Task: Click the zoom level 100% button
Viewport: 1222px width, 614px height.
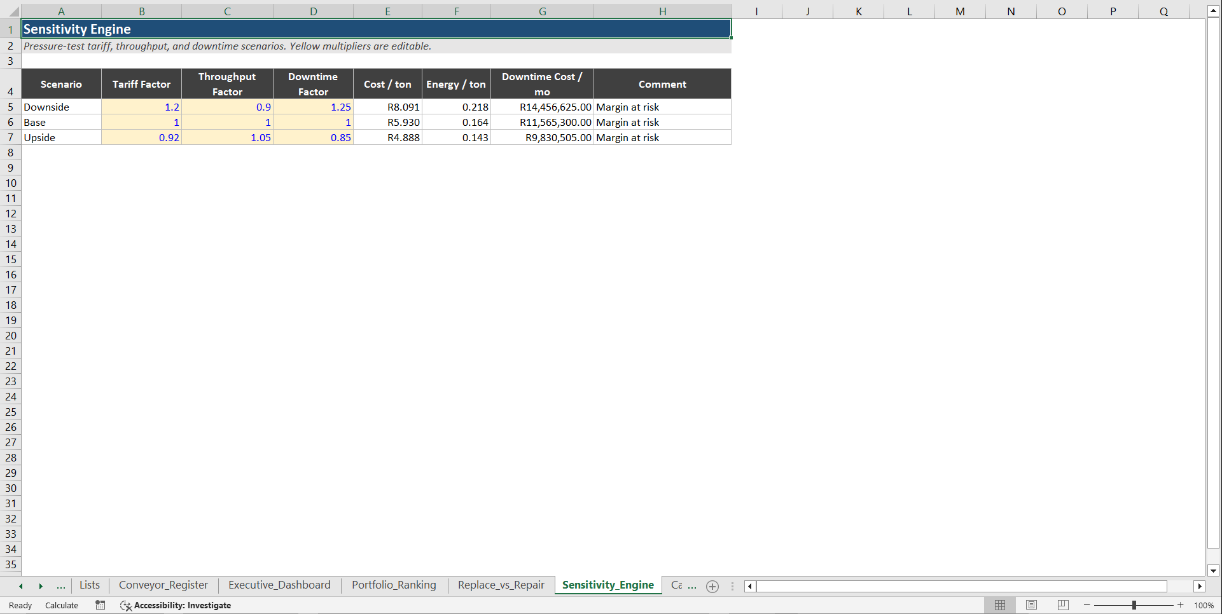Action: (x=1204, y=605)
